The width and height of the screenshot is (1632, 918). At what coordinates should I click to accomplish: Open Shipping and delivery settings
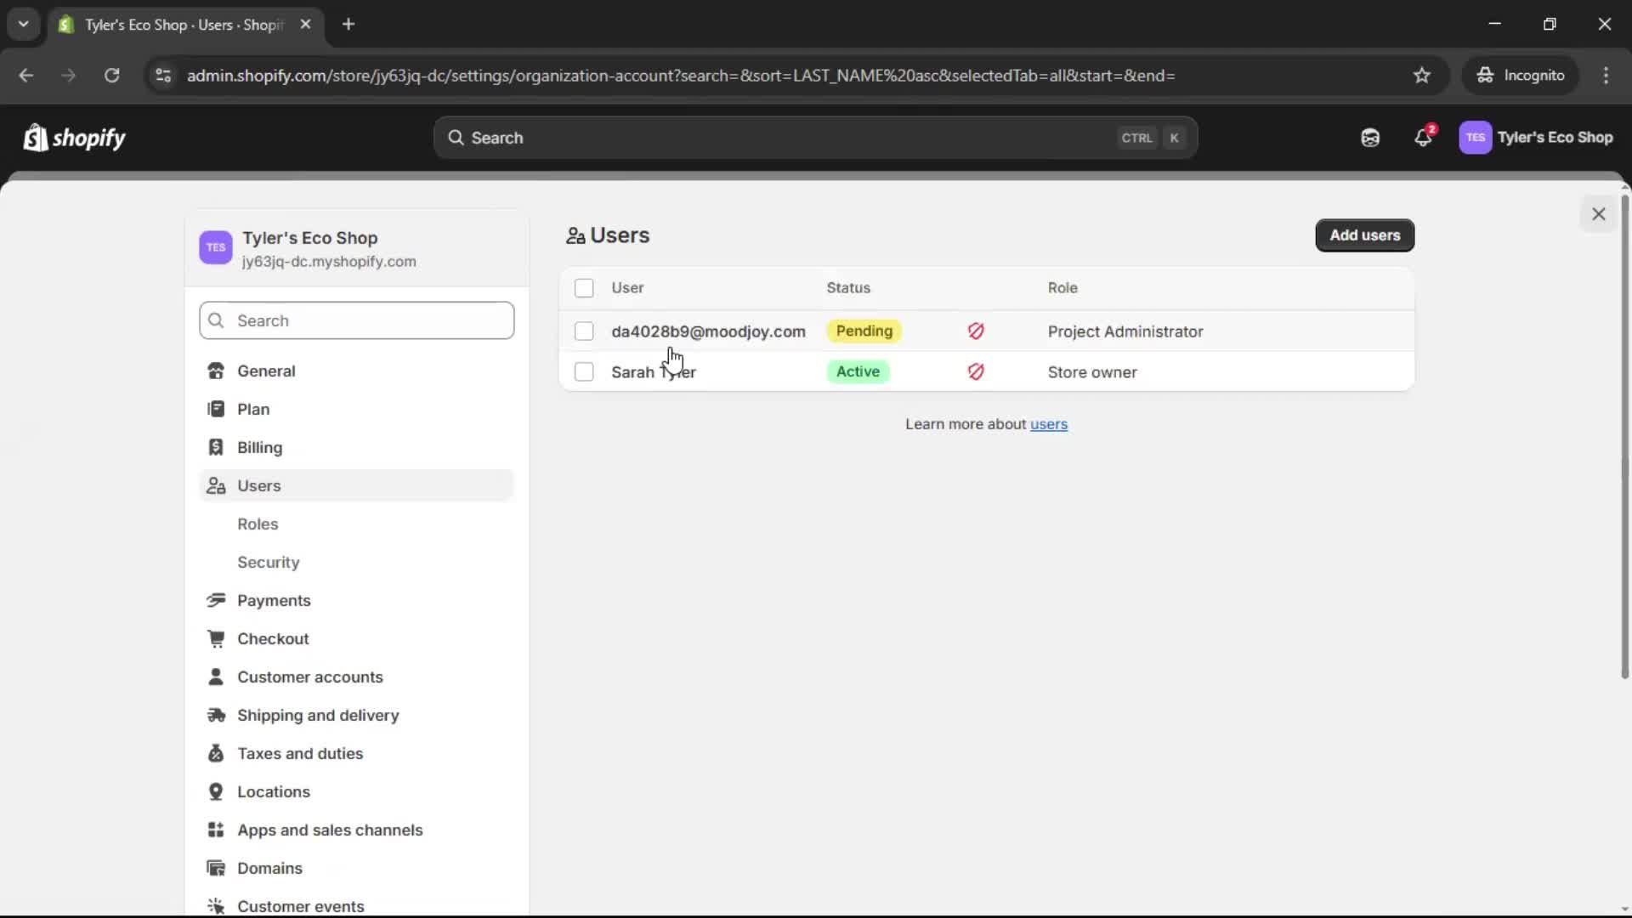pos(317,715)
